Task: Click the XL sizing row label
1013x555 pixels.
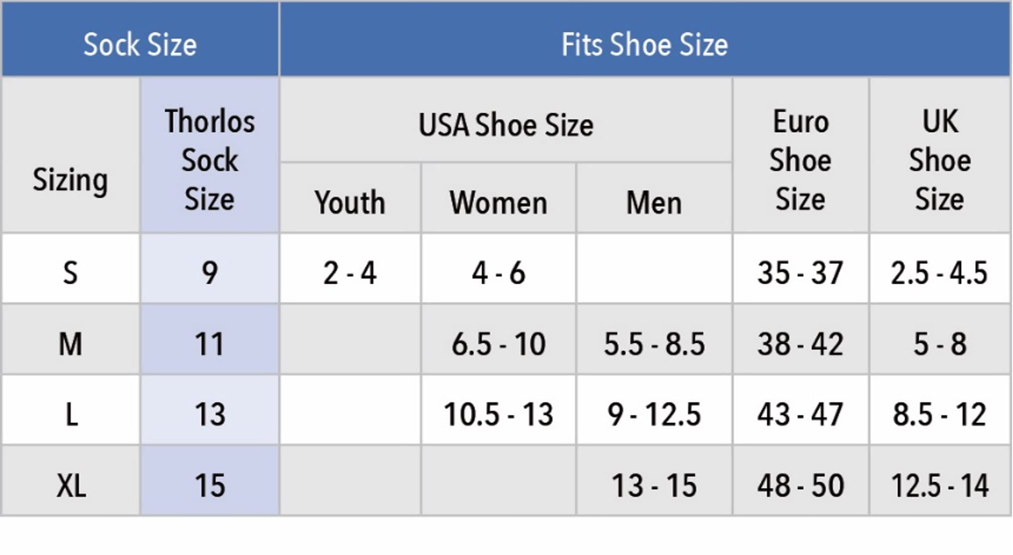Action: click(x=70, y=485)
